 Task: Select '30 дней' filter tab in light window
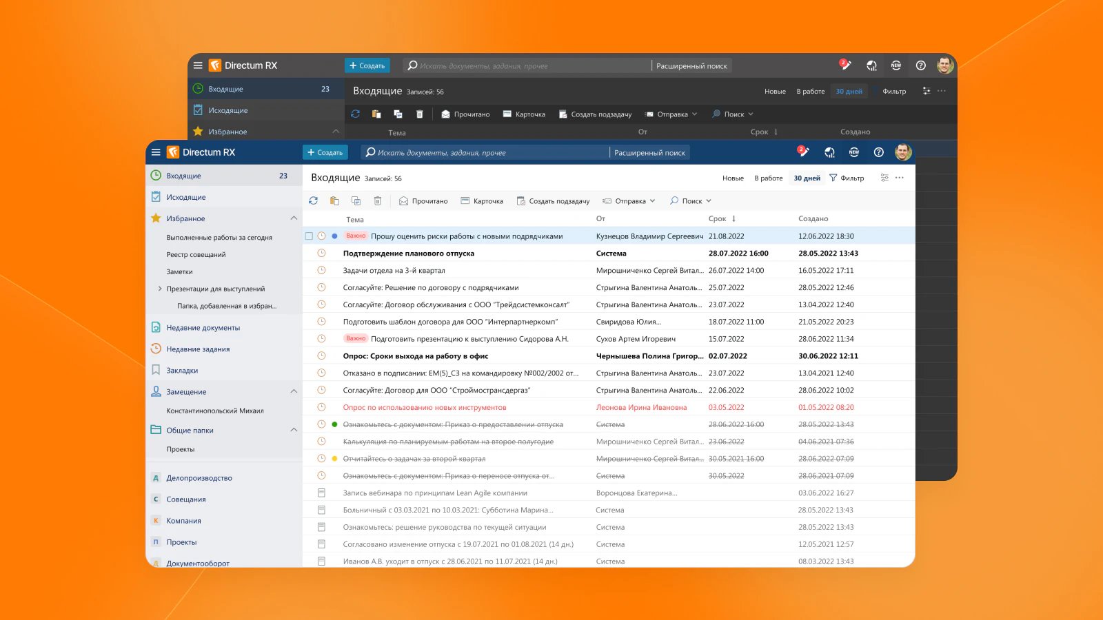pos(807,178)
